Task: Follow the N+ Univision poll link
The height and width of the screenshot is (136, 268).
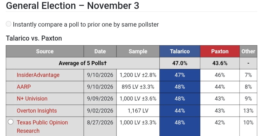Action: tap(32, 99)
